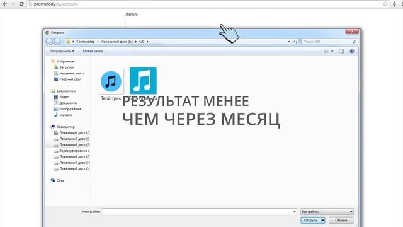This screenshot has width=403, height=227.
Task: Click the Имя файла input field
Action: click(x=197, y=212)
